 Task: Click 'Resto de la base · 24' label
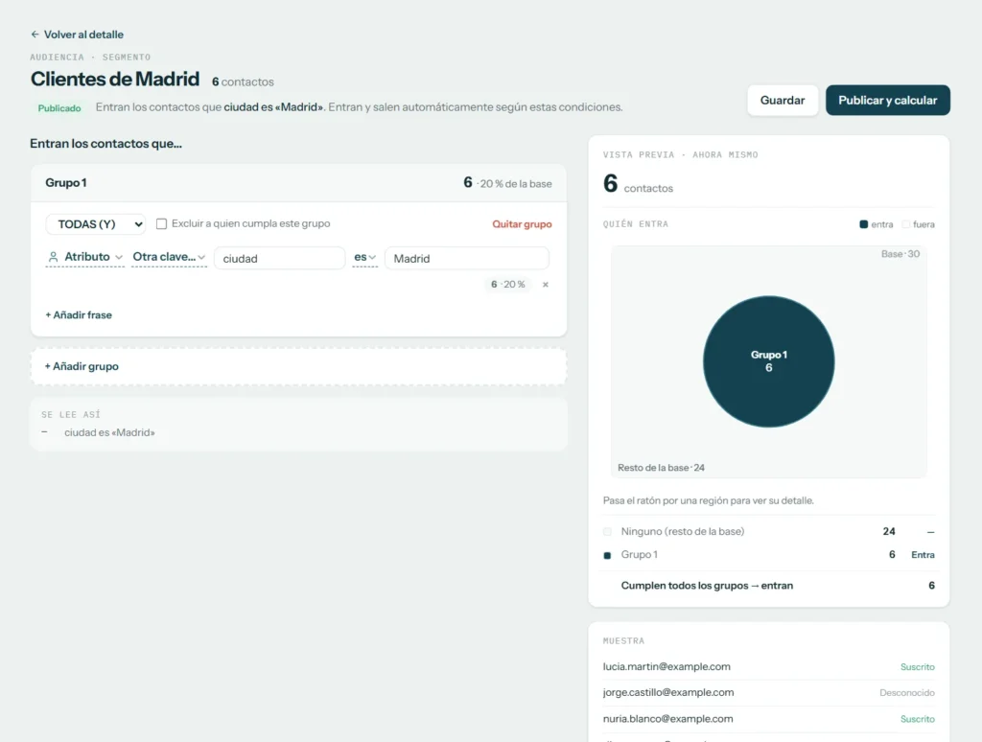pyautogui.click(x=661, y=468)
